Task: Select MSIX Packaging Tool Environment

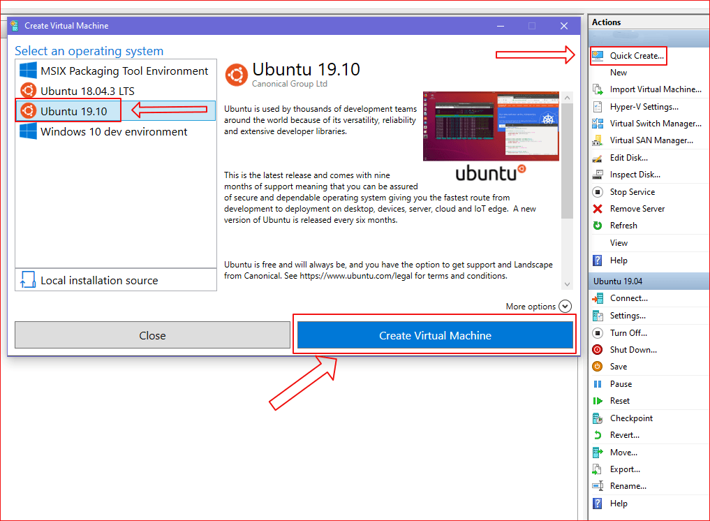Action: pyautogui.click(x=115, y=71)
